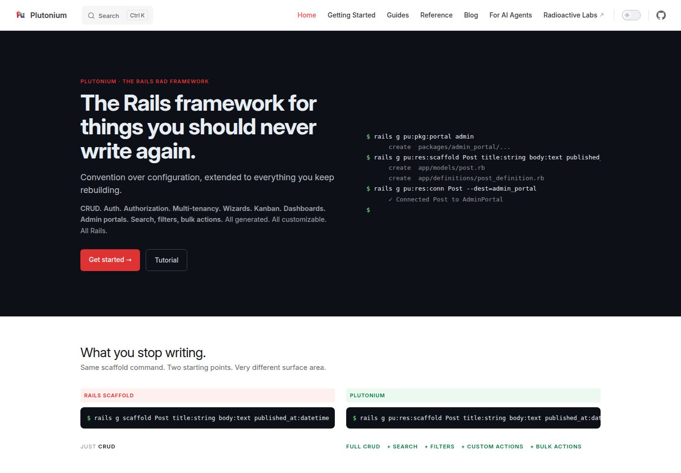This screenshot has width=681, height=473.
Task: Click the 'What you stop writing.' heading
Action: coord(143,353)
